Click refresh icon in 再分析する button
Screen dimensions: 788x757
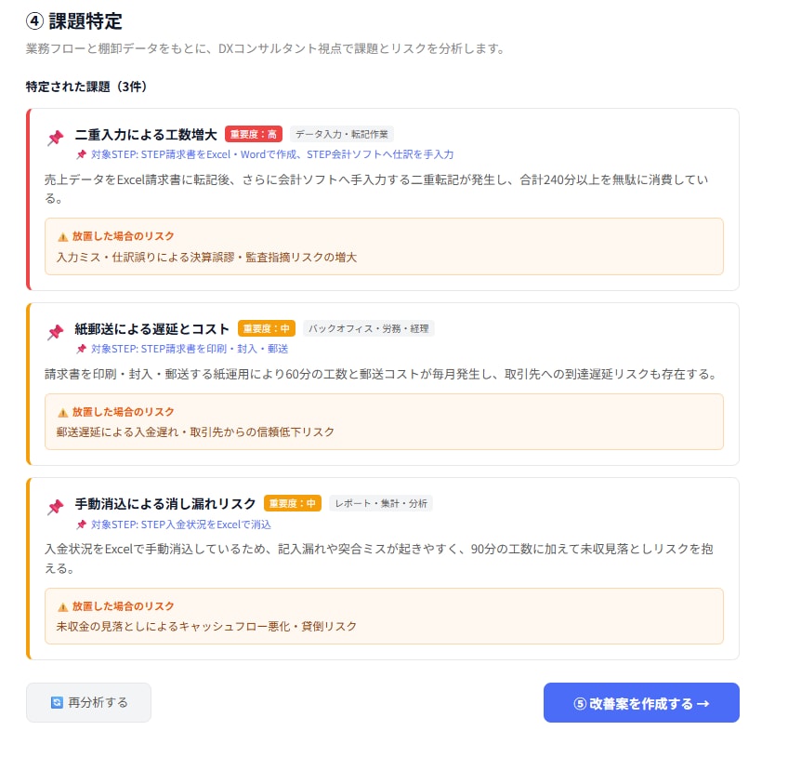click(57, 703)
